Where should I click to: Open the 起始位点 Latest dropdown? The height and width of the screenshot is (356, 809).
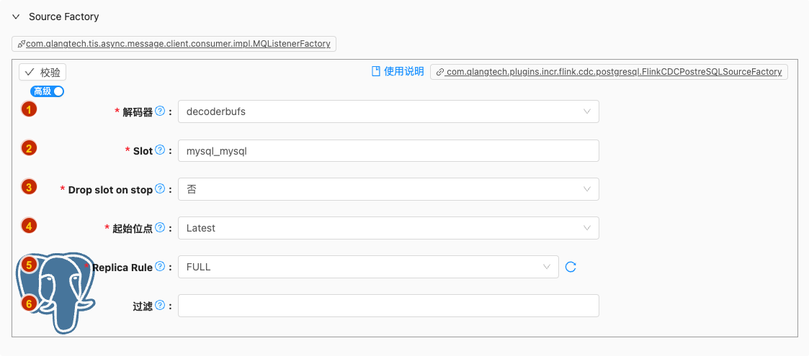click(x=388, y=228)
